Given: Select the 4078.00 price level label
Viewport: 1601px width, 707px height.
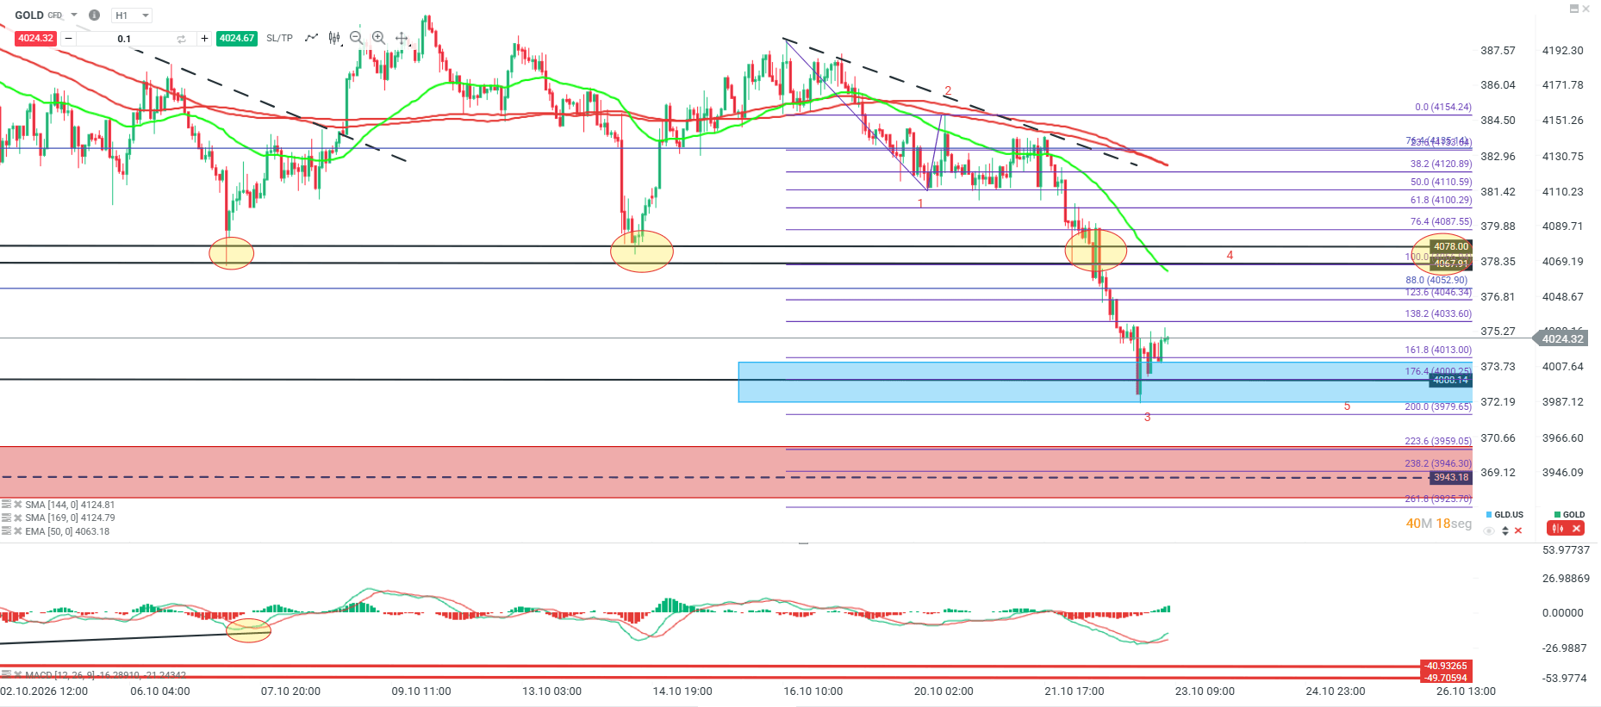Looking at the screenshot, I should tap(1451, 246).
